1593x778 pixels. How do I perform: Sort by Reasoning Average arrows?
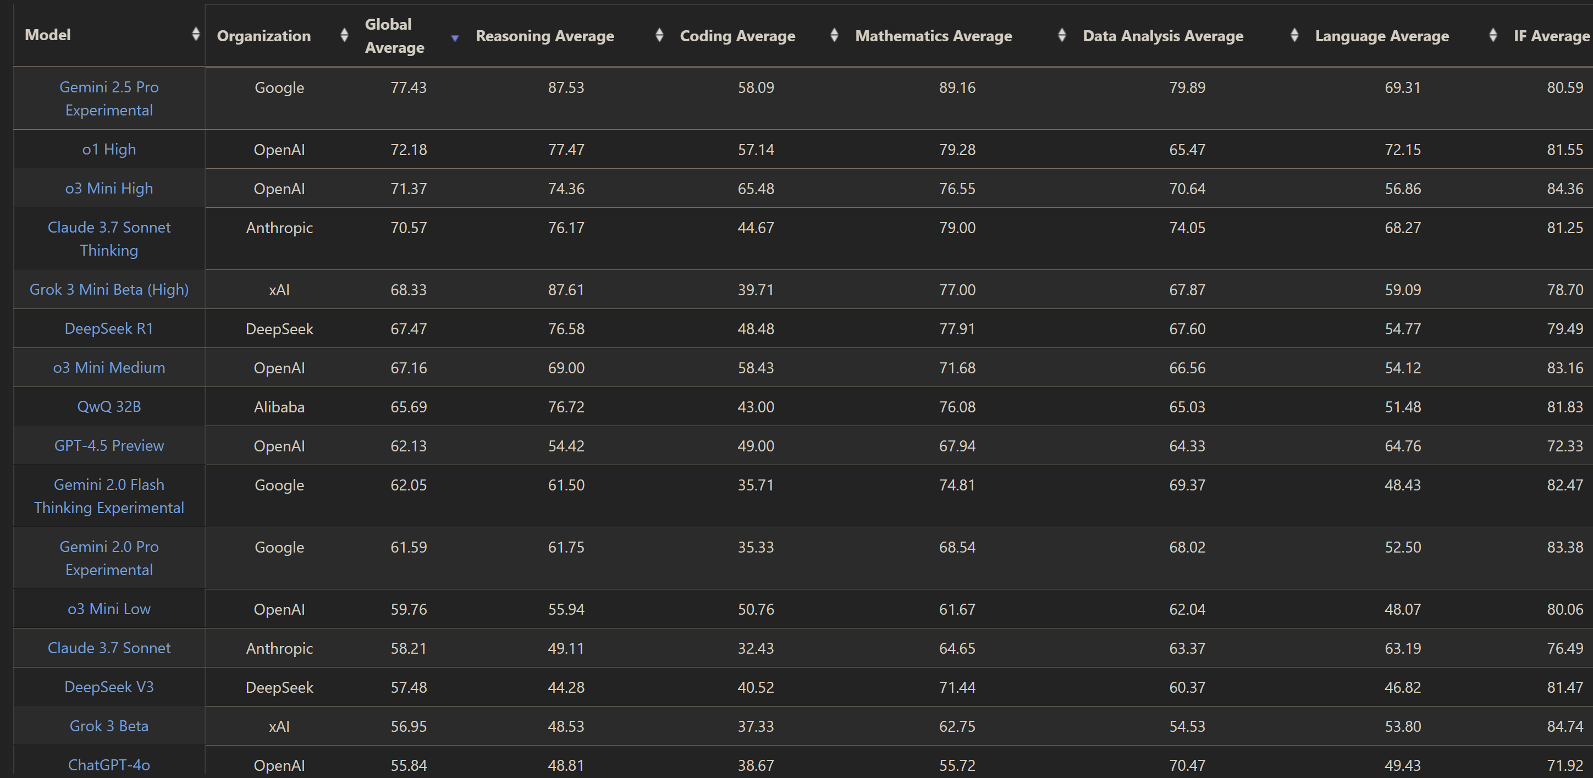(659, 36)
